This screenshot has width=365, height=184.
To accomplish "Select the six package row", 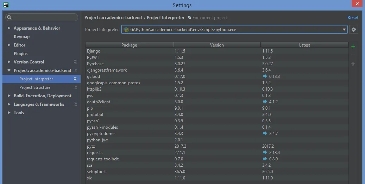I will tap(217, 178).
